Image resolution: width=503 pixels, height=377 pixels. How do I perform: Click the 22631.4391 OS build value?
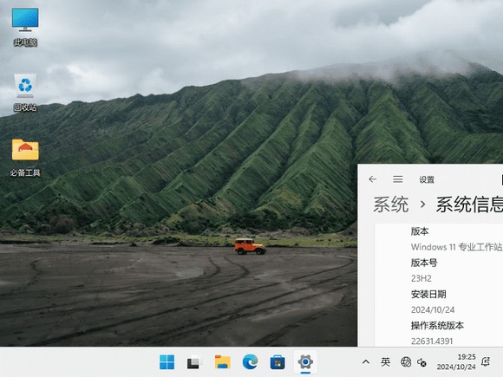(x=432, y=341)
